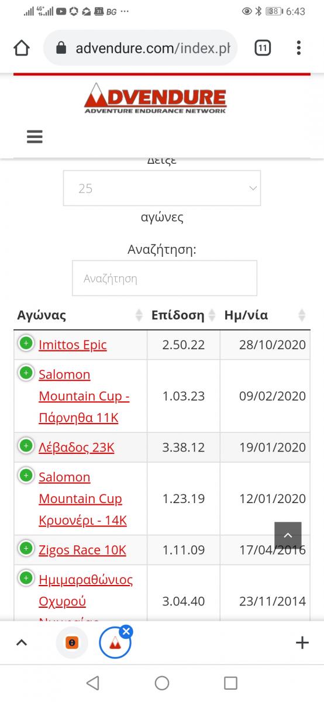This screenshot has height=702, width=324.
Task: Tap the scroll-to-top arrow button
Action: coord(288,535)
